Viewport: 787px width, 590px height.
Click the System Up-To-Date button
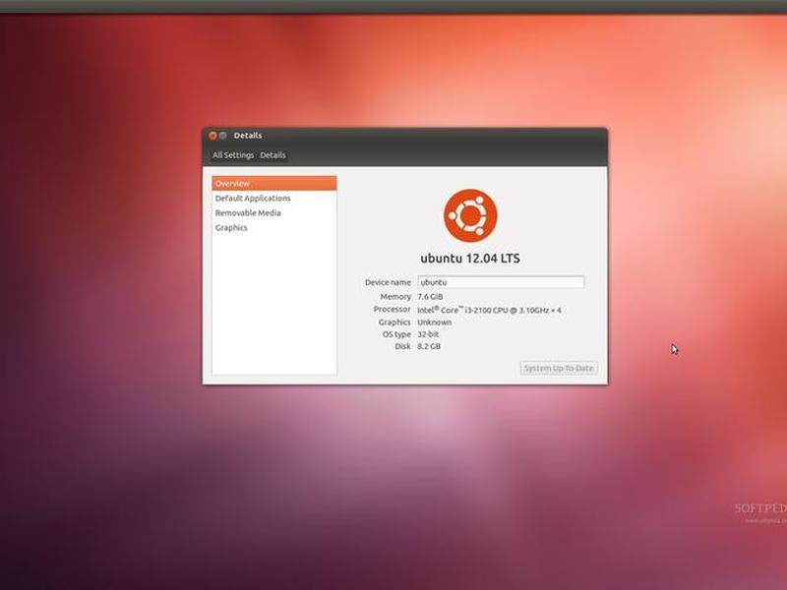tap(559, 368)
